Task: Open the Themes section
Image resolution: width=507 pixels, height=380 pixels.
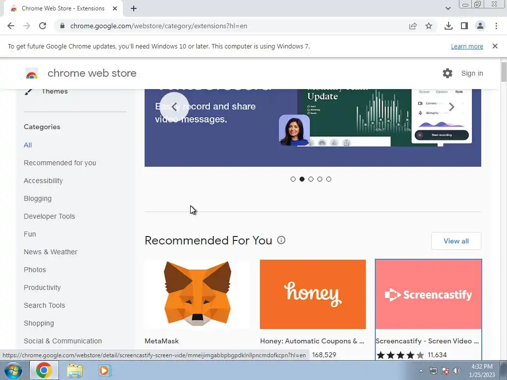Action: click(x=54, y=92)
